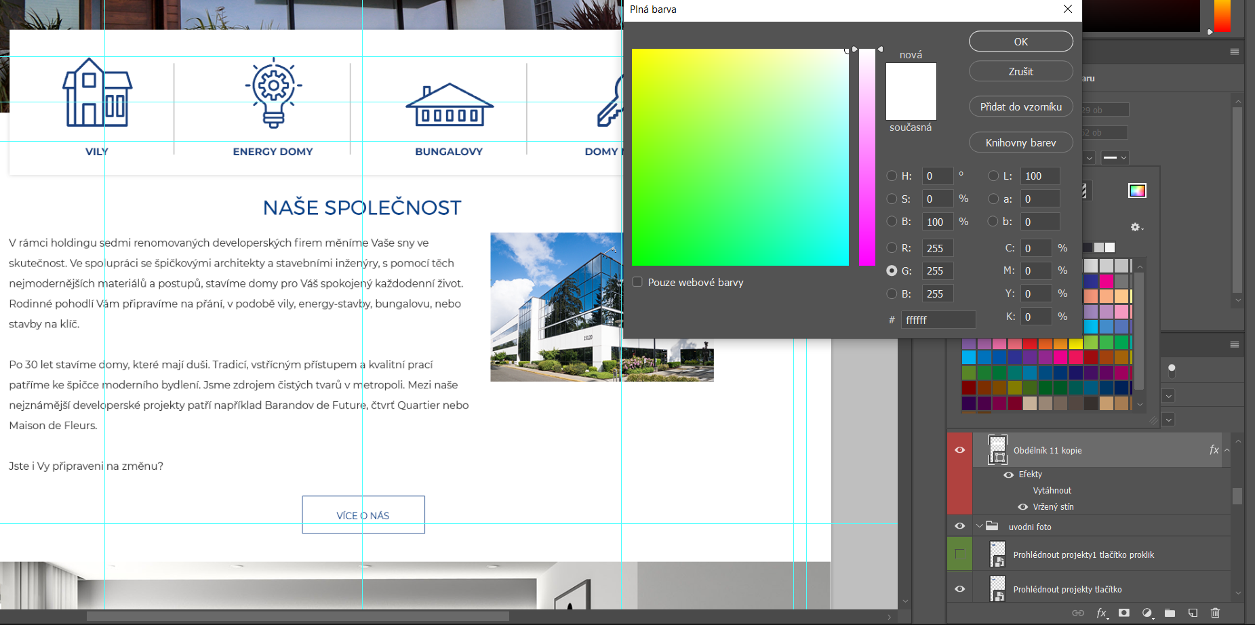1255x625 pixels.
Task: Toggle visibility of Vržený stín effect
Action: point(1022,507)
